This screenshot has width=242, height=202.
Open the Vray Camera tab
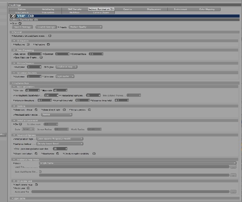coord(22,12)
